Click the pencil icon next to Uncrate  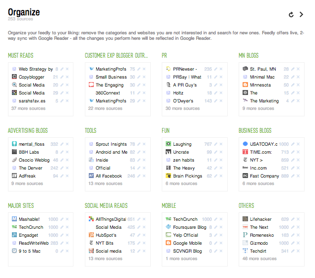click(x=216, y=152)
